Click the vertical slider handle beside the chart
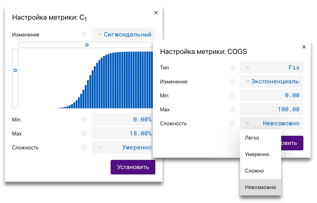Viewport: 317px width, 203px height. 15,70
